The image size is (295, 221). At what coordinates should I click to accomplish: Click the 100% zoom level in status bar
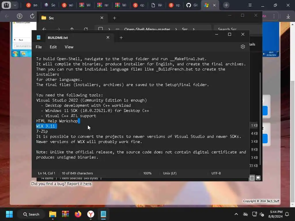click(x=147, y=173)
